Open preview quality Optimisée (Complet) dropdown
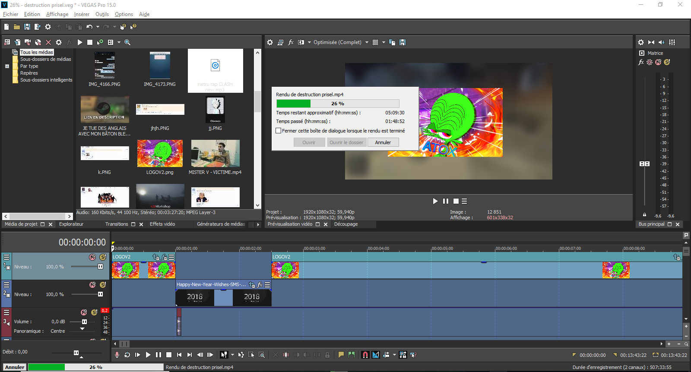The height and width of the screenshot is (372, 691). click(367, 42)
